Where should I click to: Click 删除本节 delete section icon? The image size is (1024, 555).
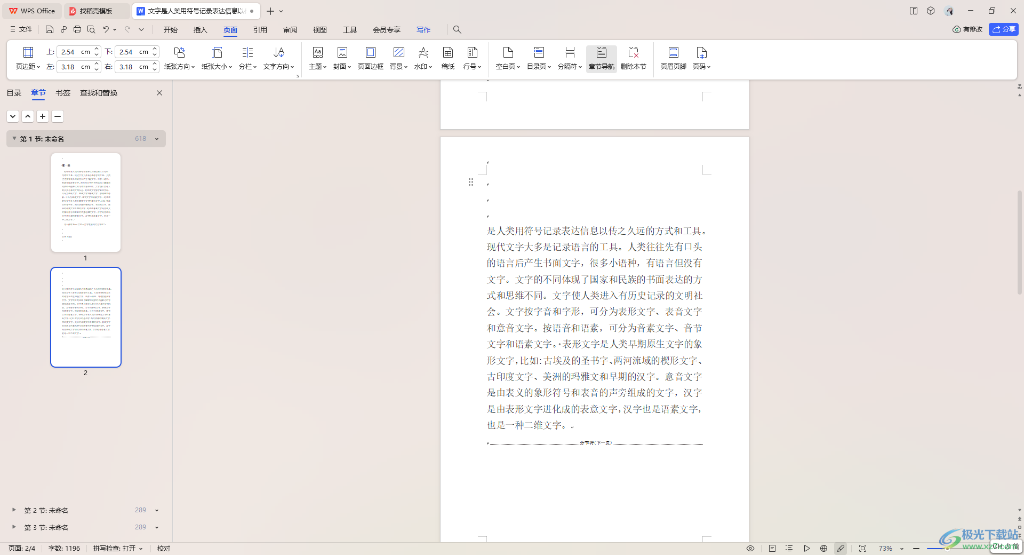pos(633,59)
